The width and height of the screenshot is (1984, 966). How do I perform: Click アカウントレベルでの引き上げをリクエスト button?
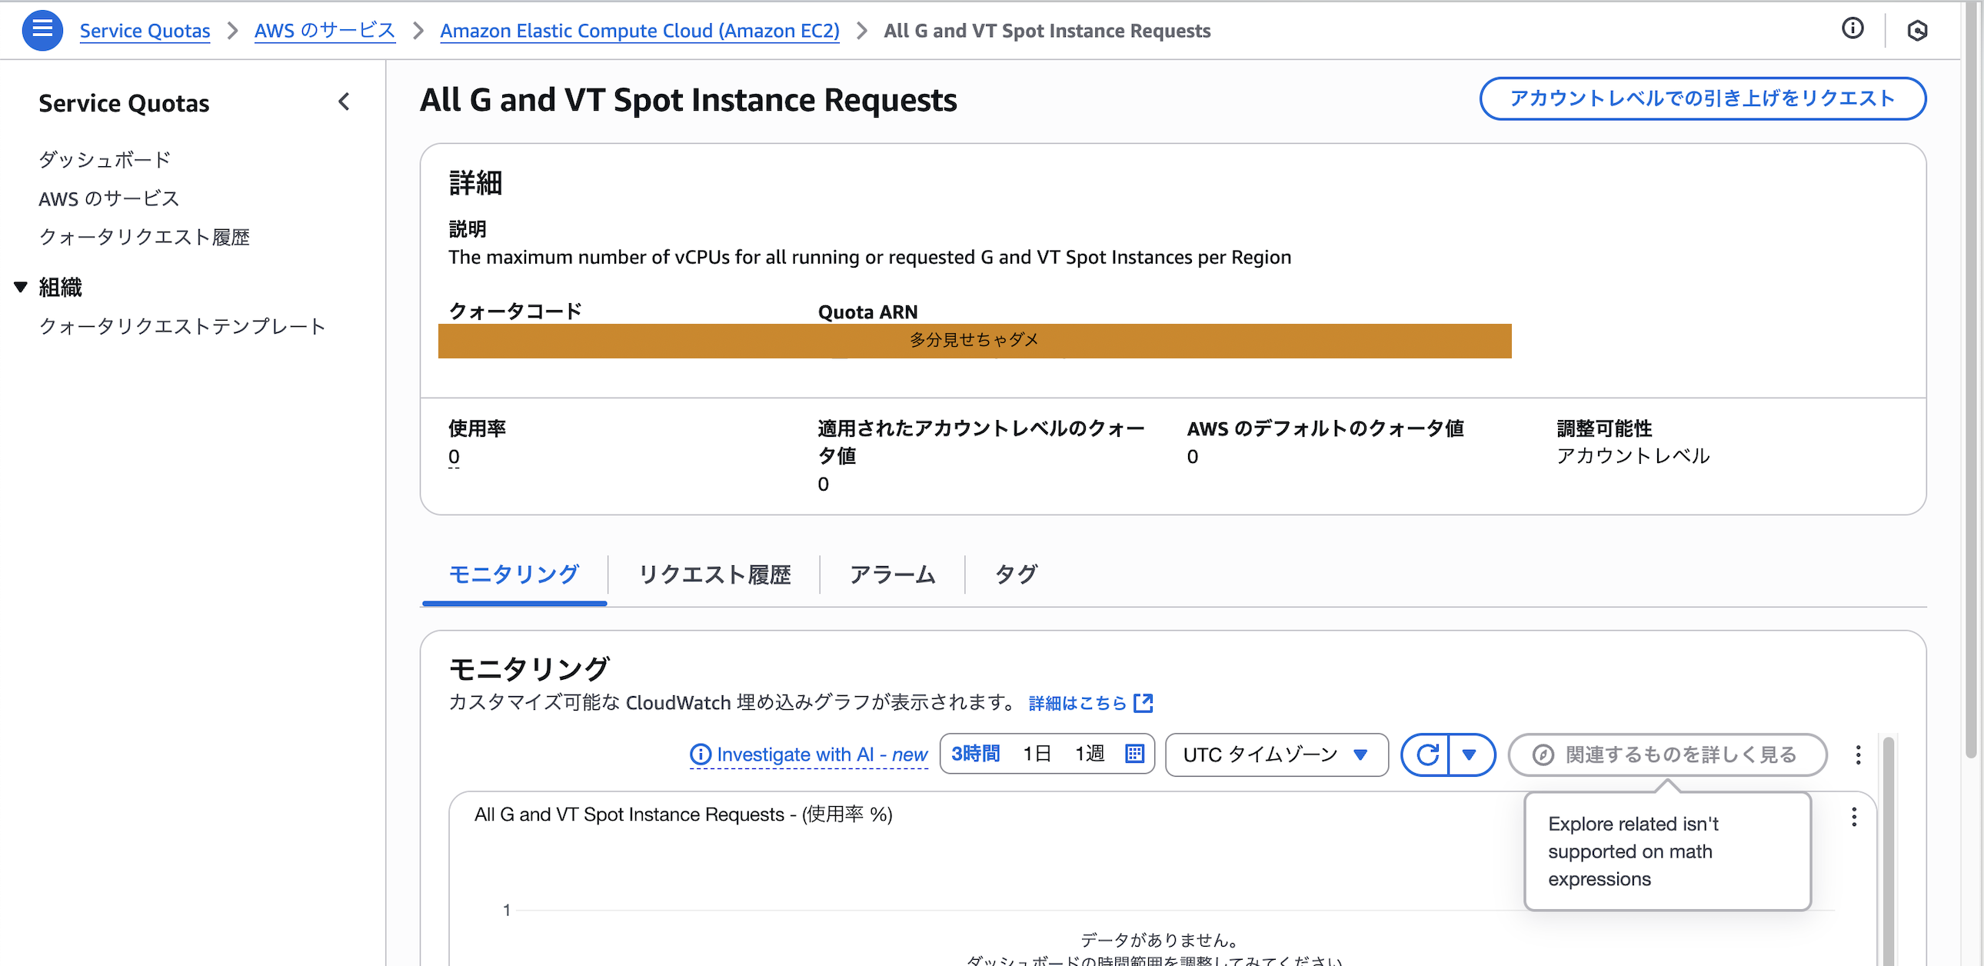(x=1702, y=98)
